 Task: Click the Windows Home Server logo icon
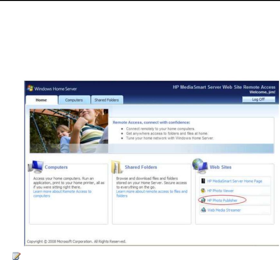click(30, 88)
